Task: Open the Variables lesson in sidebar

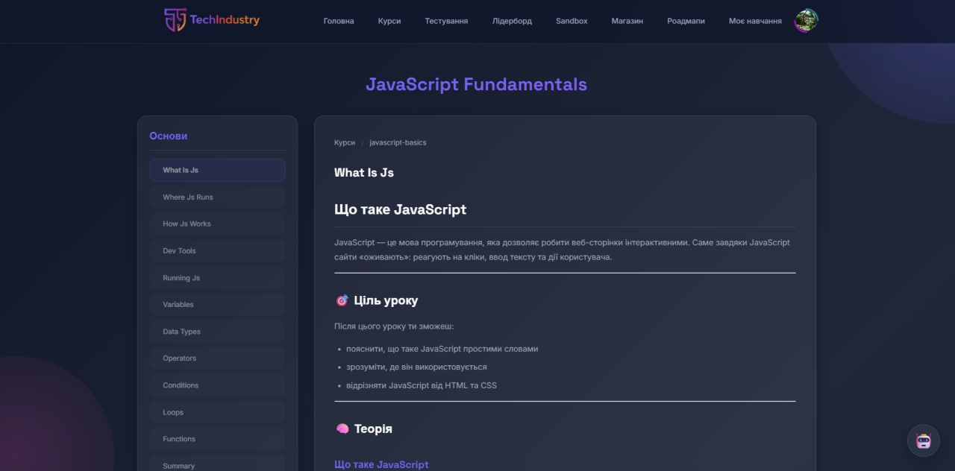Action: pos(217,305)
